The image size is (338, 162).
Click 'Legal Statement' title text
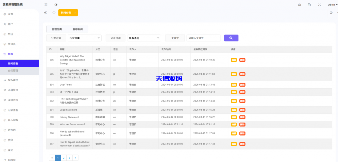pyautogui.click(x=68, y=110)
